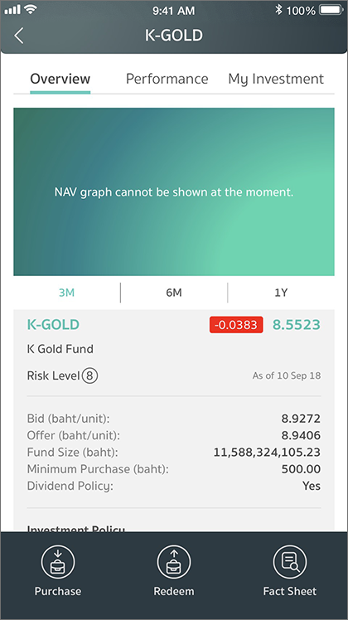Tap the Risk Level 8 circle badge
Screen dimensions: 348x620
coord(89,375)
